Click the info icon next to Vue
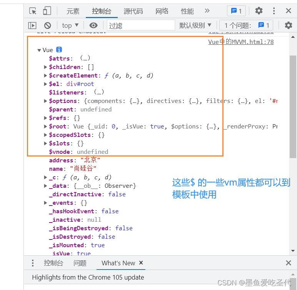This screenshot has height=290, width=297. coord(59,50)
